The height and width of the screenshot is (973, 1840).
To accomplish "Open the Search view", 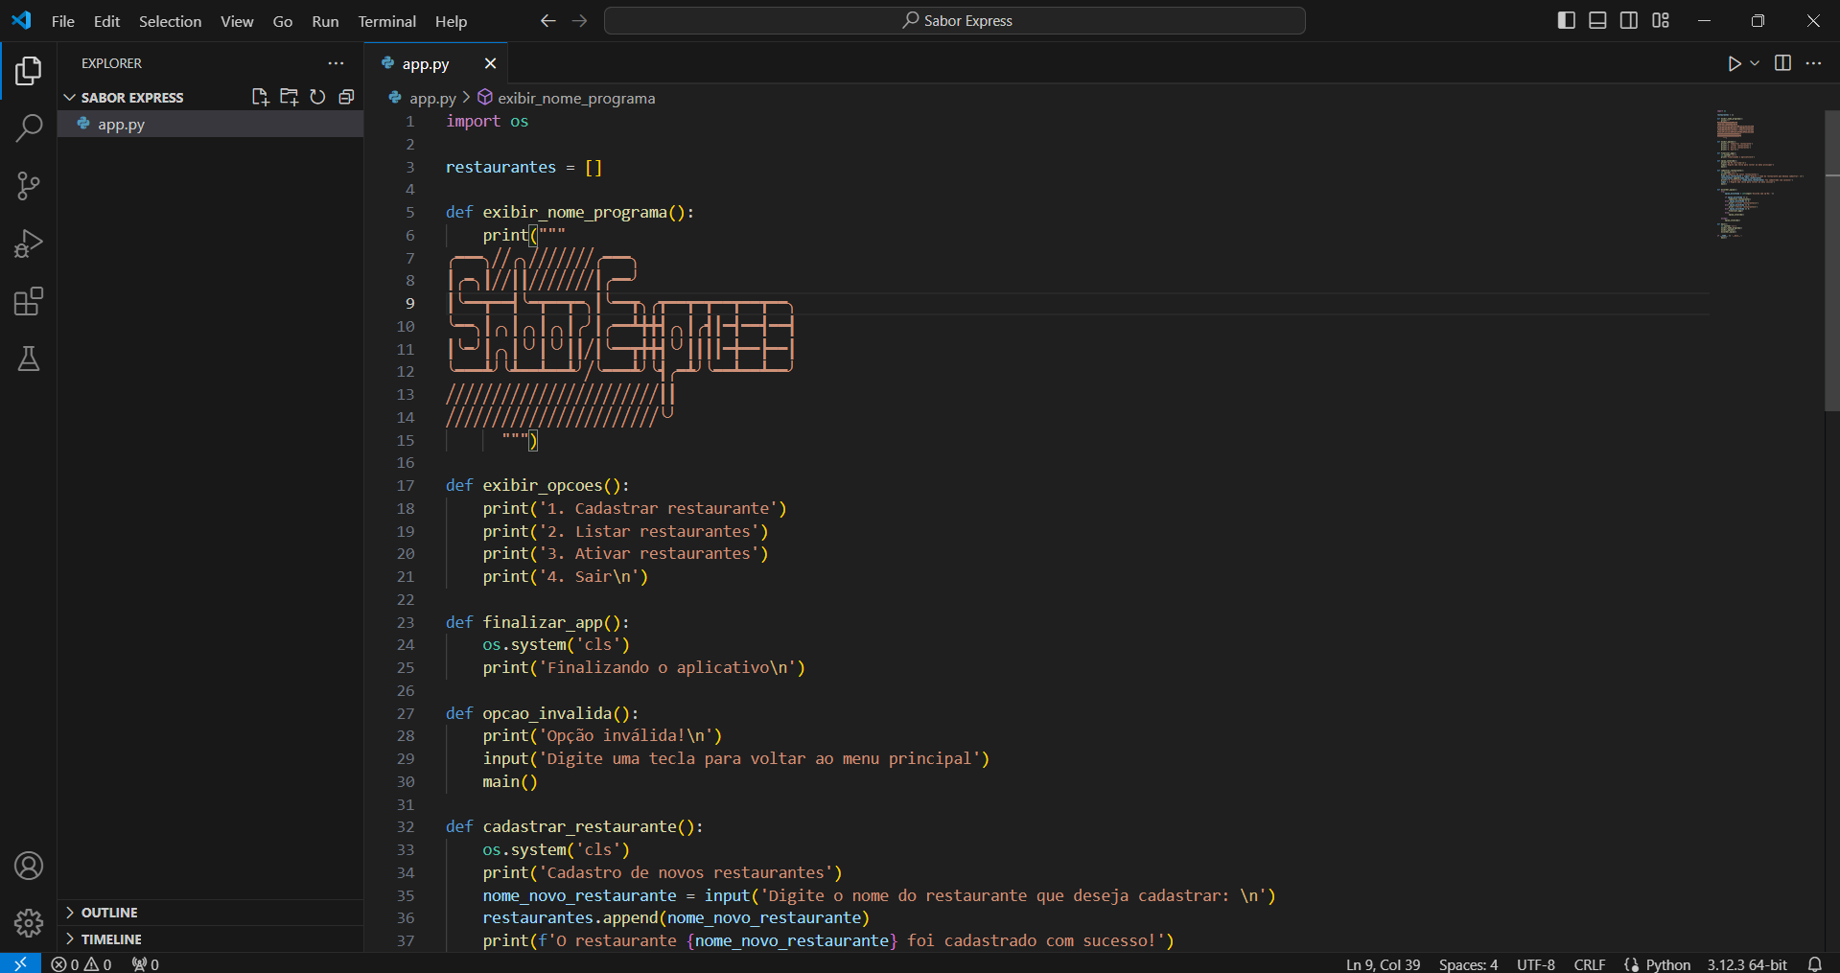I will 29,127.
